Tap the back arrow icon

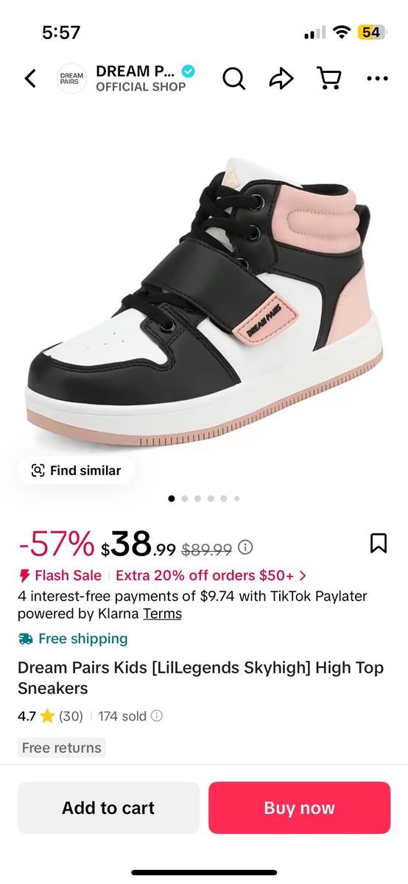[30, 78]
